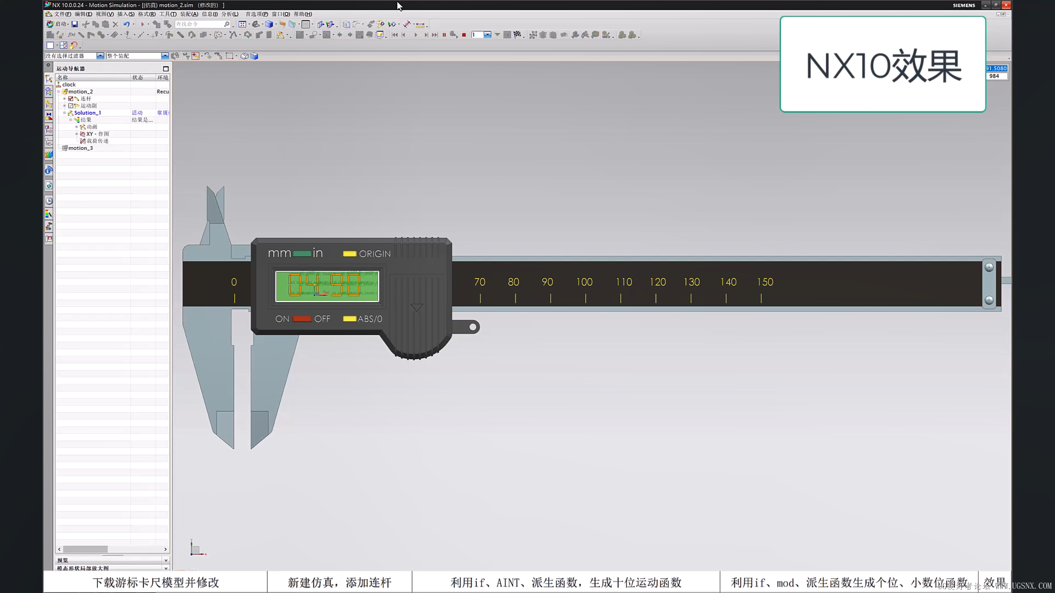This screenshot has height=593, width=1055.
Task: Click the navigator scroll right arrow
Action: point(165,549)
